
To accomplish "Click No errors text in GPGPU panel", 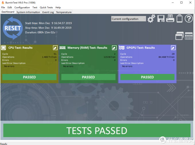I will [x=127, y=66].
